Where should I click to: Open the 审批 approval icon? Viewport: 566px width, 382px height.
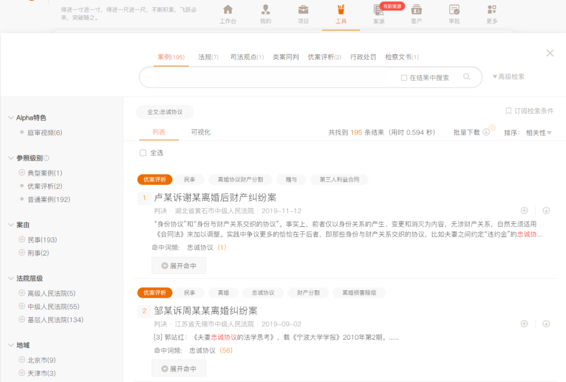pyautogui.click(x=454, y=10)
